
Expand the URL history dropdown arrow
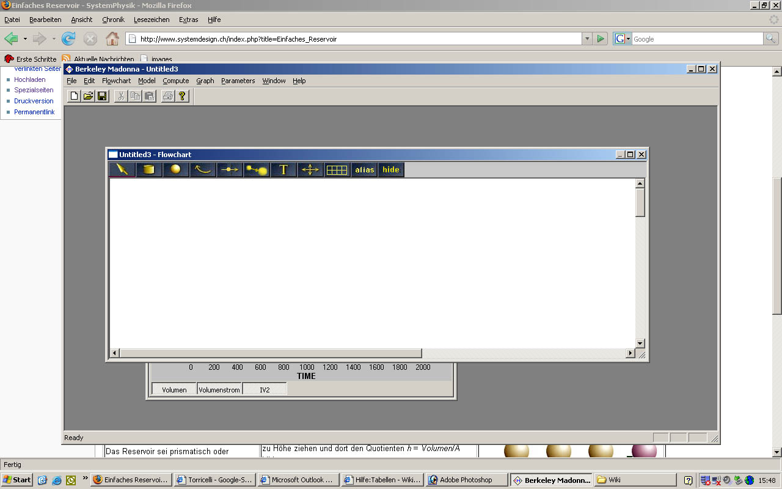pos(587,39)
